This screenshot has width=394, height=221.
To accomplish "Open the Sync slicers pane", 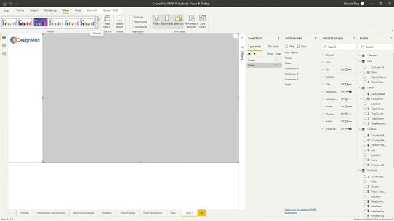I will tap(203, 21).
